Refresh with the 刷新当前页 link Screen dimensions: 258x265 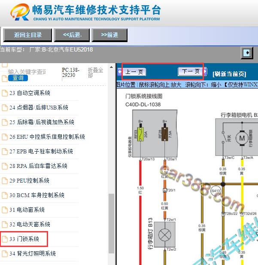(229, 74)
